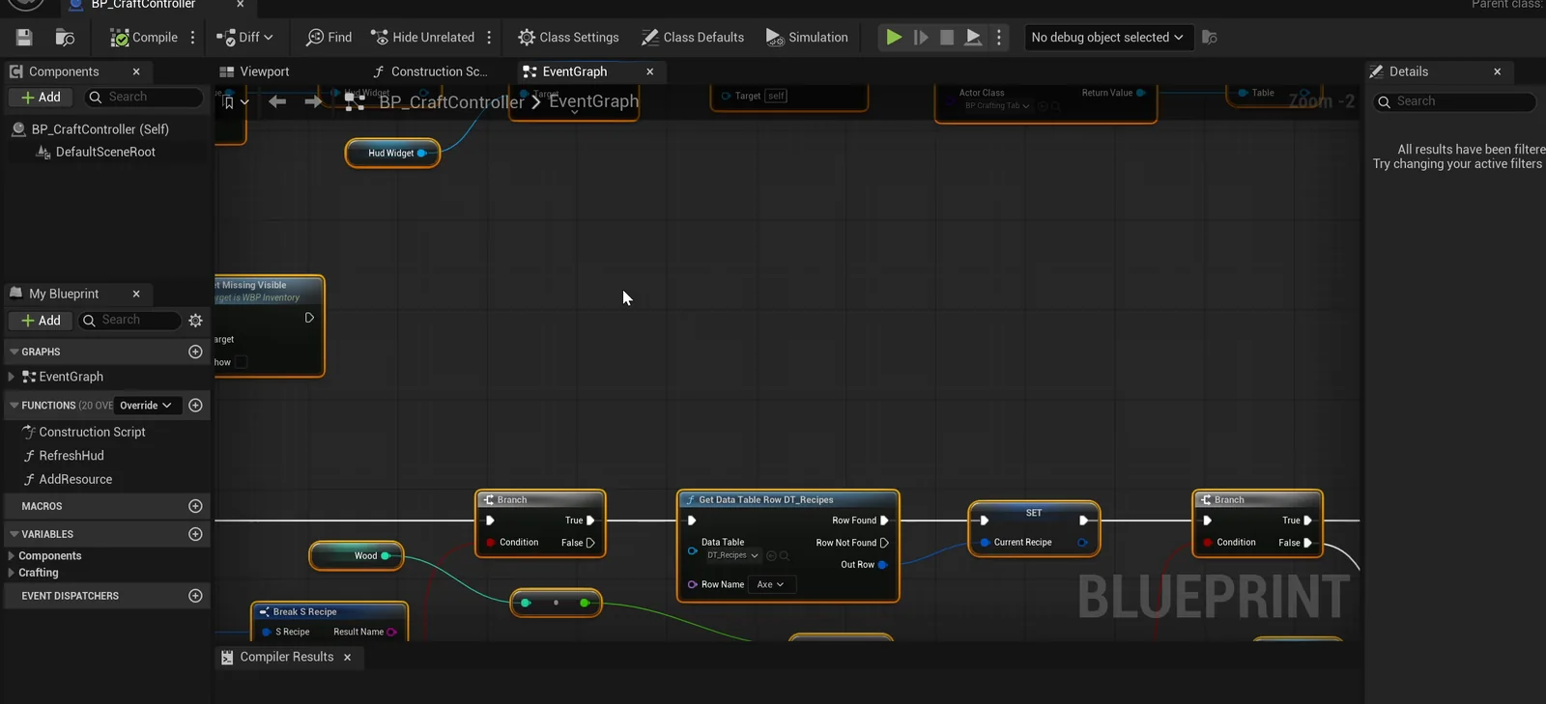The width and height of the screenshot is (1546, 704).
Task: Expand the Crafting variables category
Action: pyautogui.click(x=12, y=573)
